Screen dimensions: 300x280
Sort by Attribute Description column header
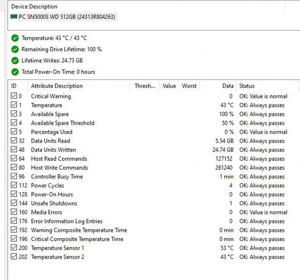click(56, 86)
